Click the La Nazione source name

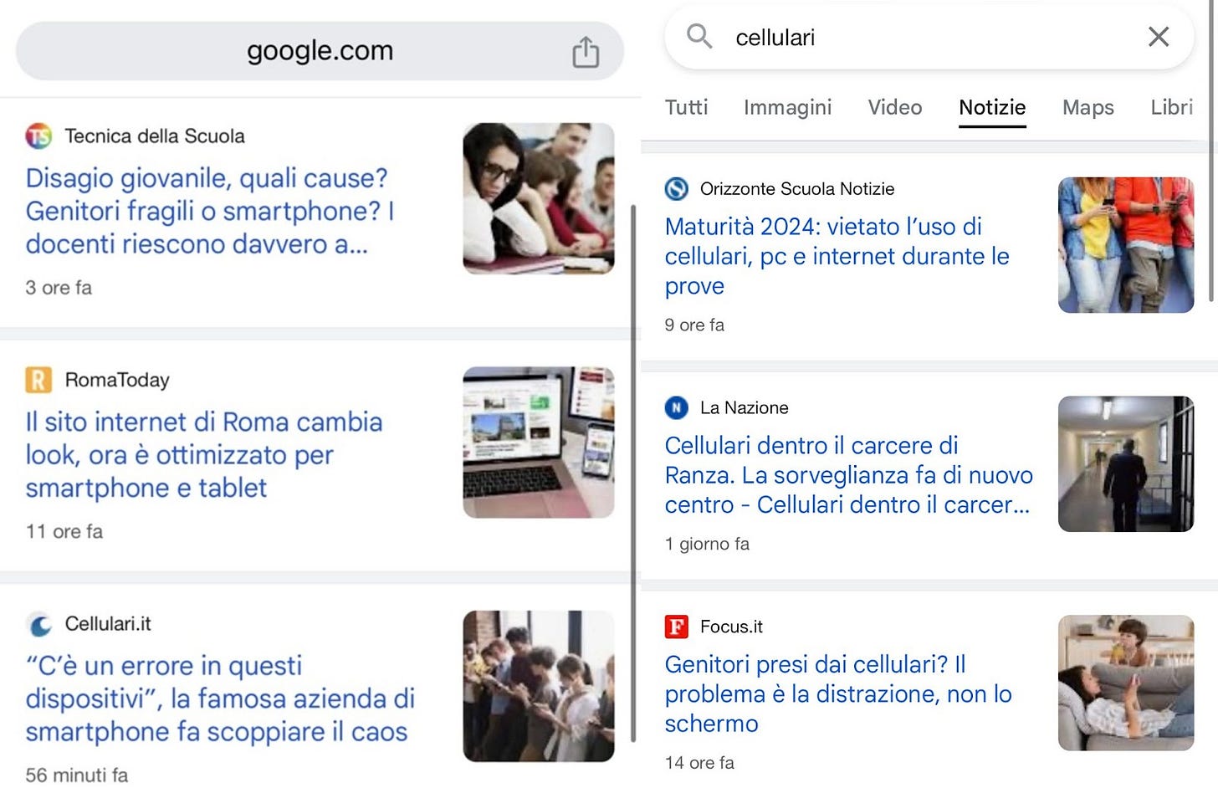tap(745, 407)
